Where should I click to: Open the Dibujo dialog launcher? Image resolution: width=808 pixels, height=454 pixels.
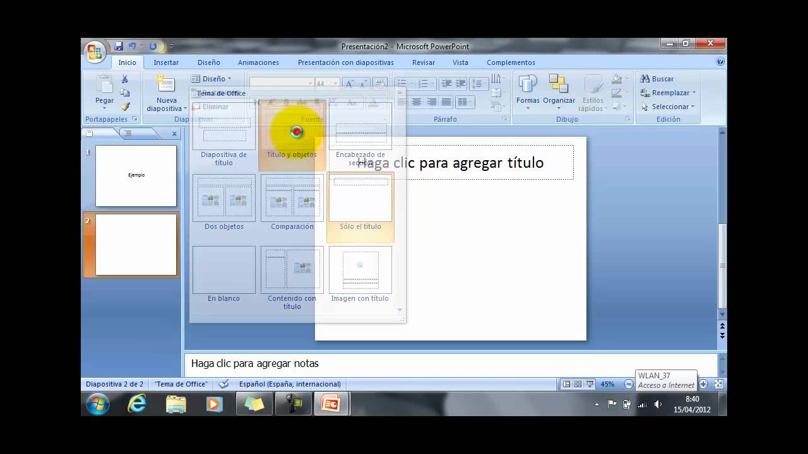click(628, 119)
